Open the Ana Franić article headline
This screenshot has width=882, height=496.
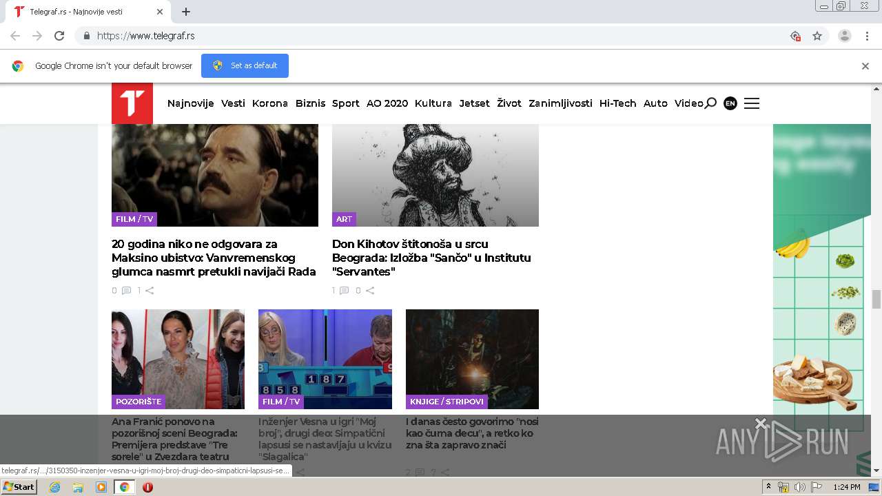[174, 439]
